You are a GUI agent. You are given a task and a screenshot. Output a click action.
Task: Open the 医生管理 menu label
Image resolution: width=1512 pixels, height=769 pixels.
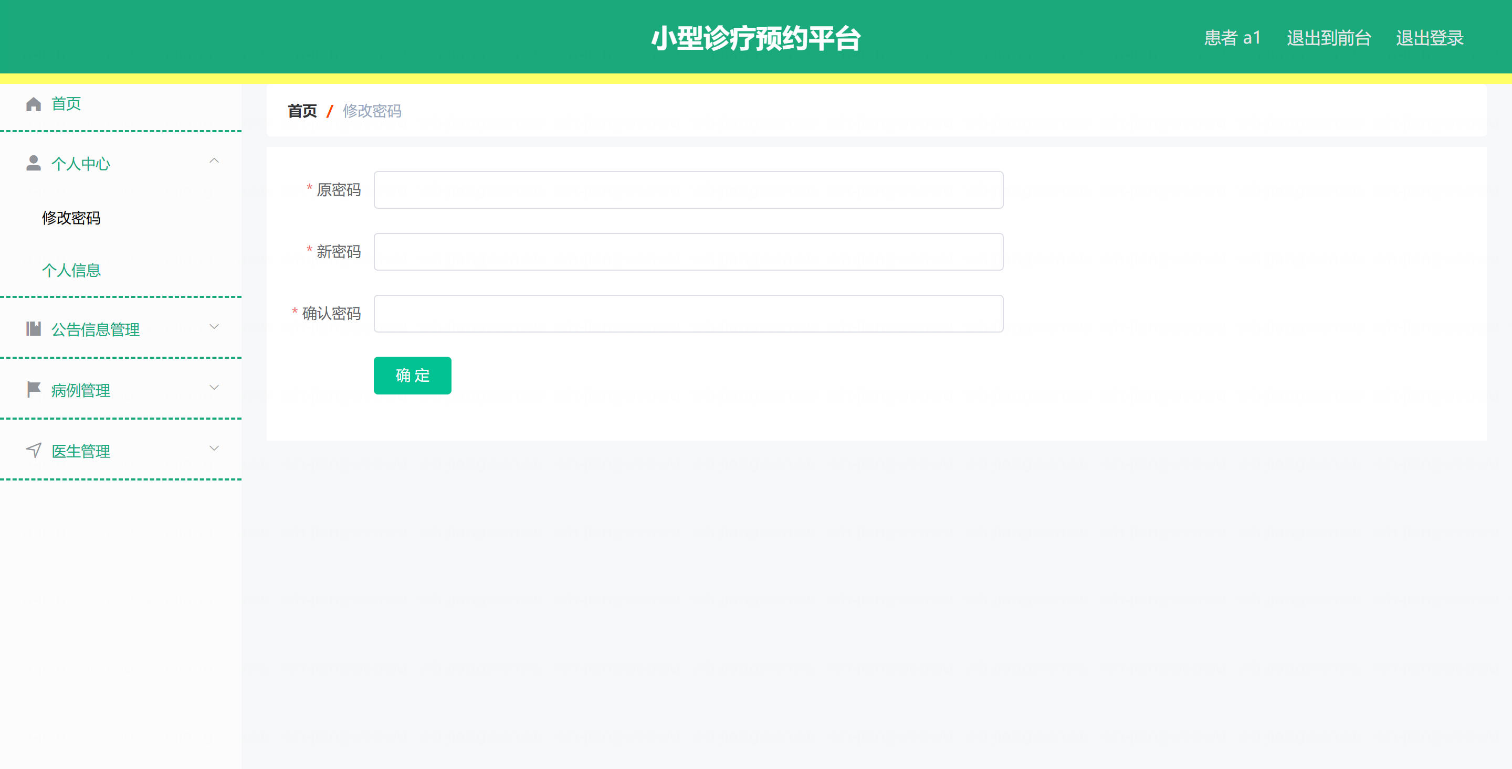pyautogui.click(x=80, y=451)
